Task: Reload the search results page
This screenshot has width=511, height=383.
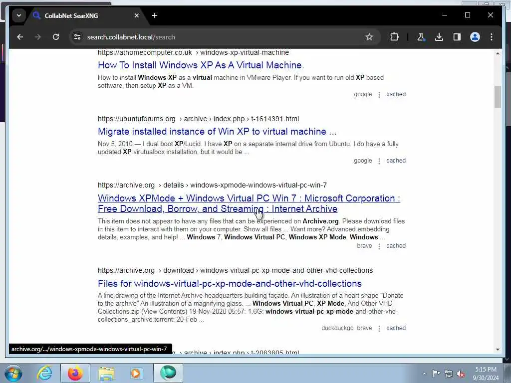Action: click(56, 37)
